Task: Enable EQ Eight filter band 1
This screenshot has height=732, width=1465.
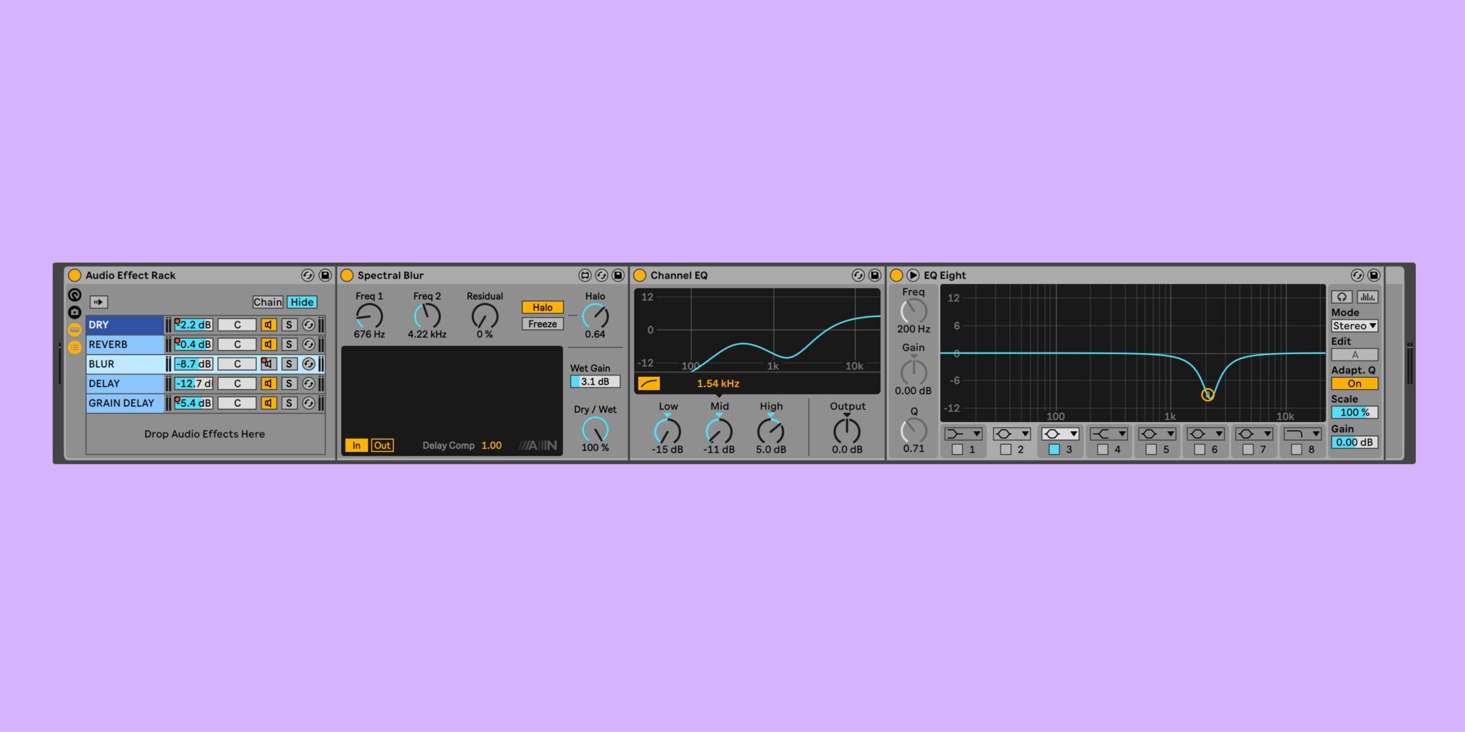Action: [957, 449]
